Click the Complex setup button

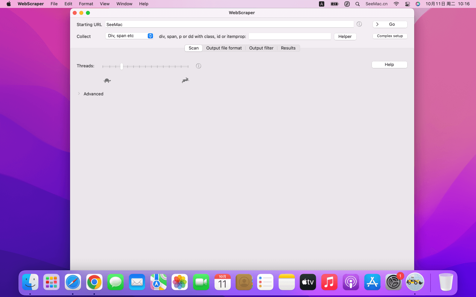point(390,36)
